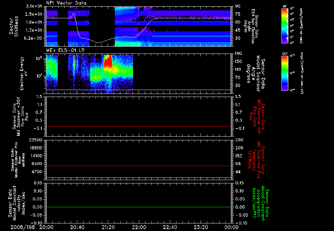The image size is (334, 231).
Task: Click the 98 telemetry tick label
Action: tap(238, 164)
